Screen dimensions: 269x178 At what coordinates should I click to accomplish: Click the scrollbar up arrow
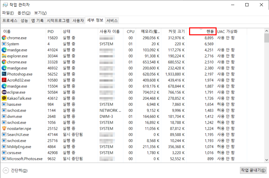click(266, 31)
